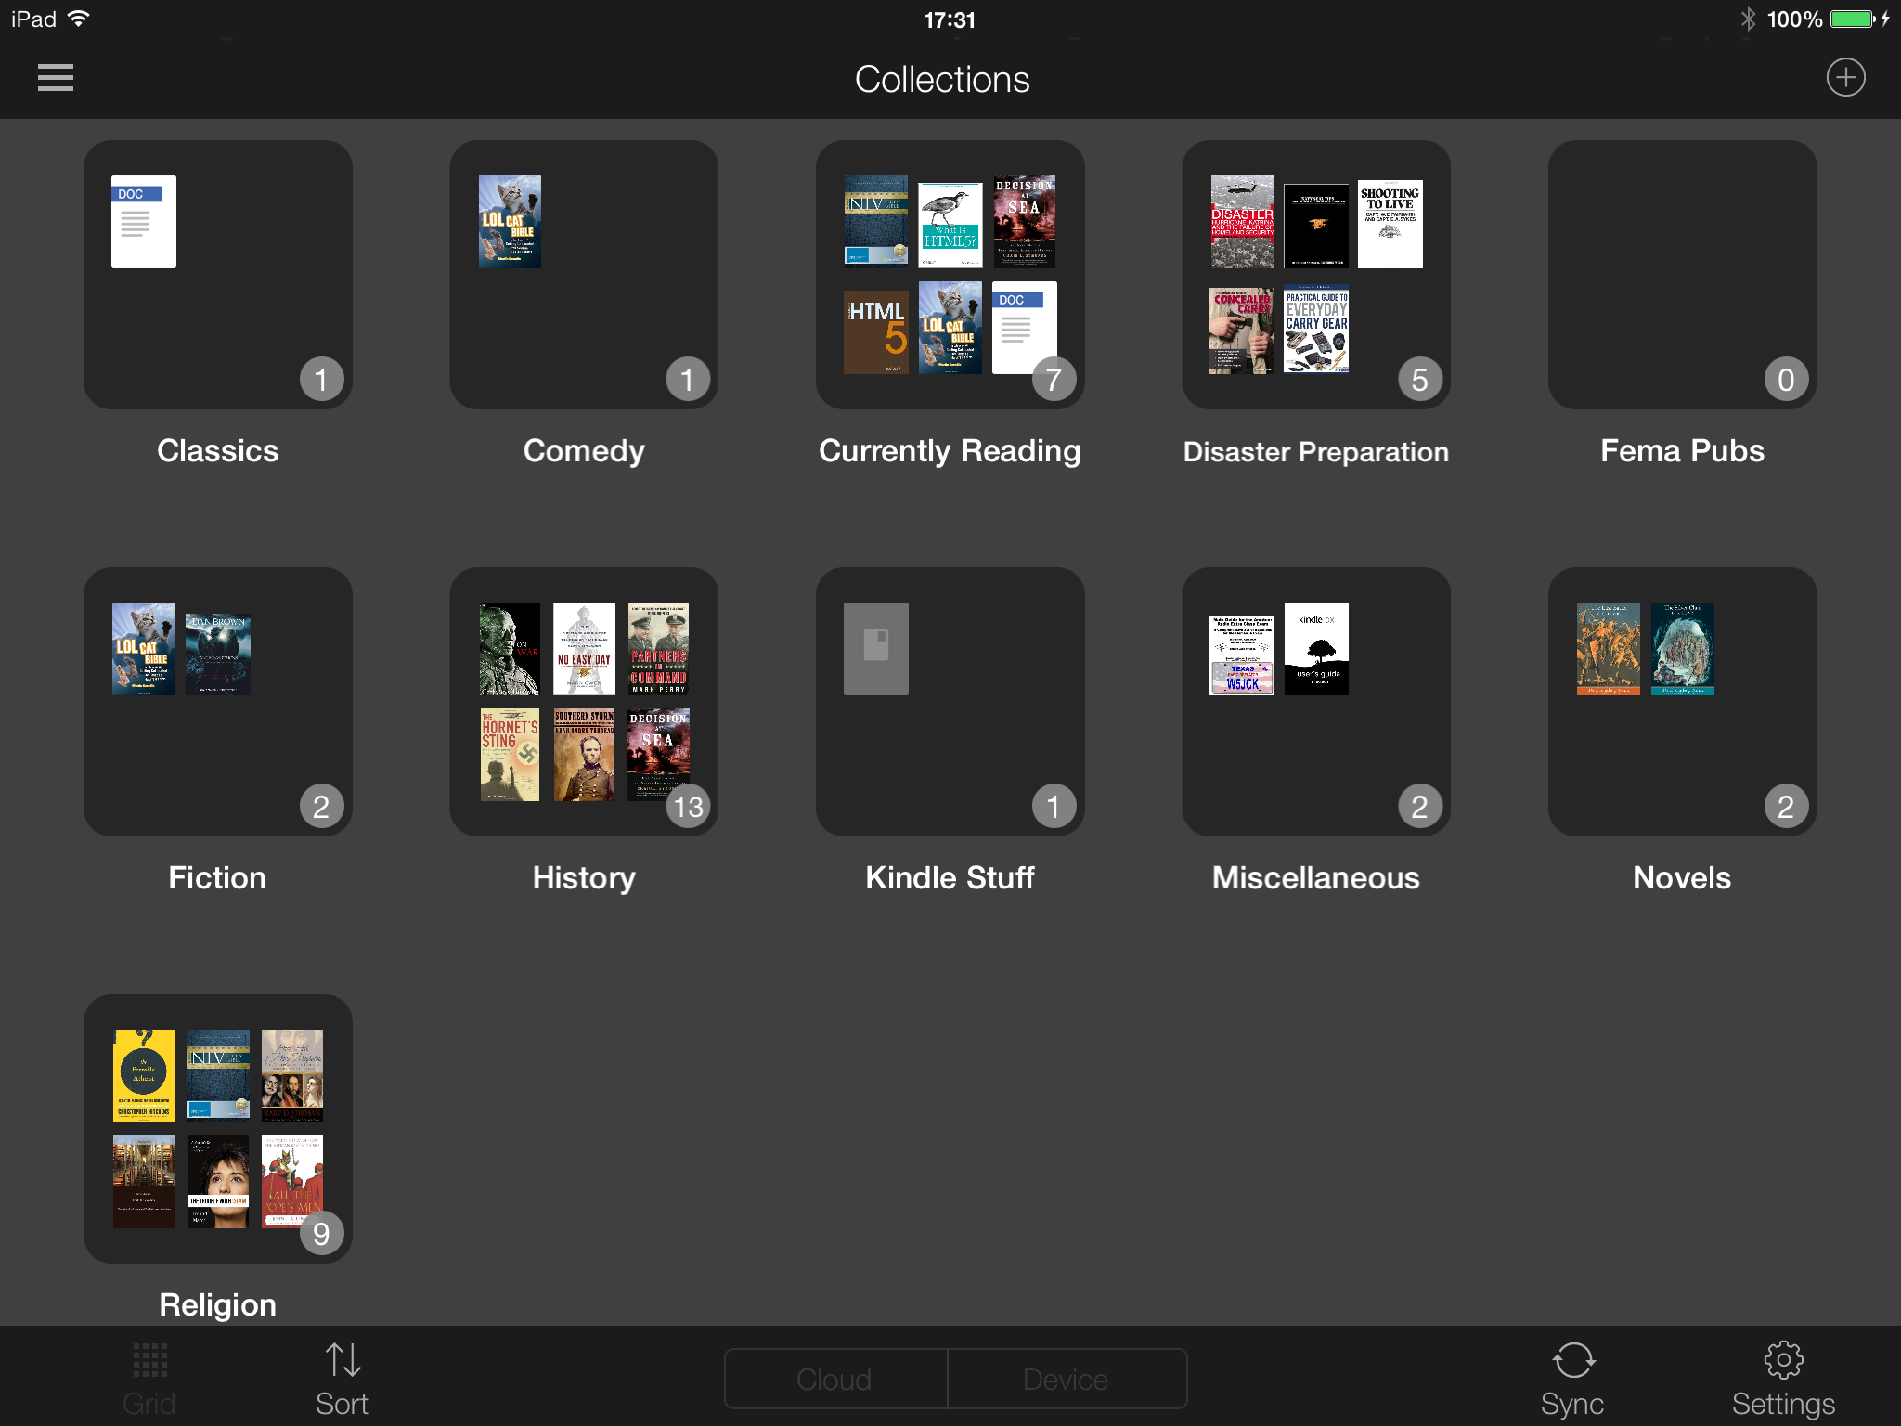The image size is (1901, 1426).
Task: Select the Cloud segment toggle
Action: click(x=834, y=1379)
